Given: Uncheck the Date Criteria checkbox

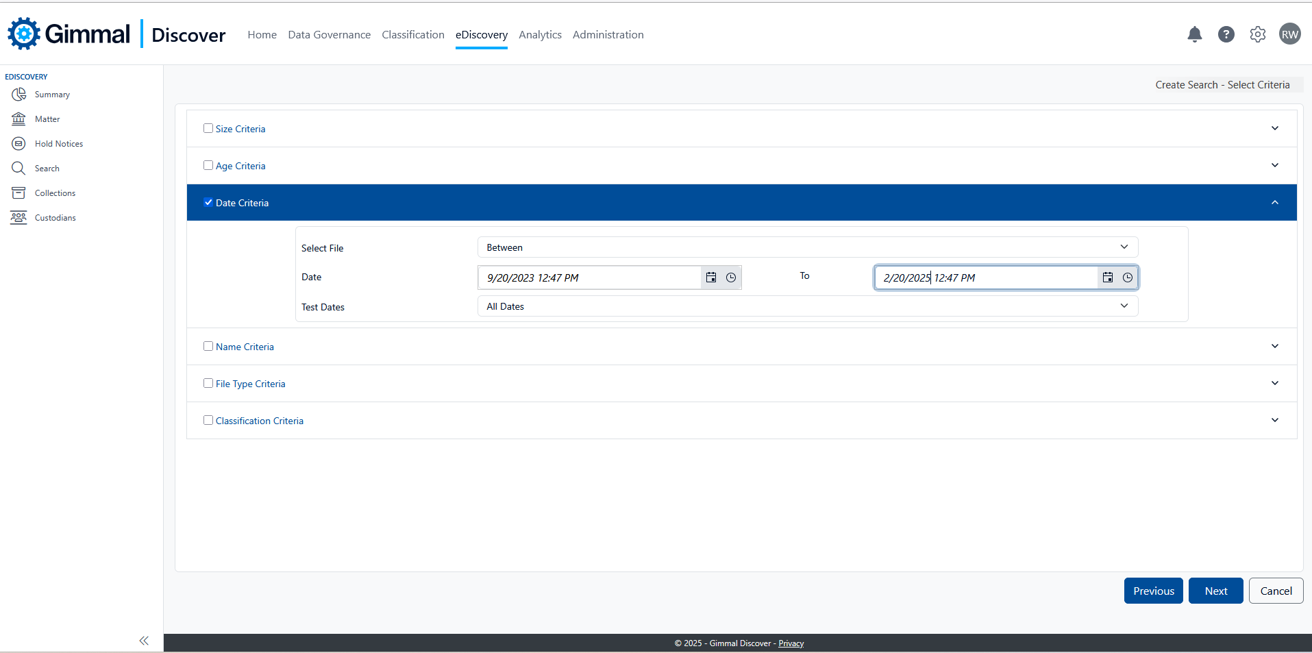Looking at the screenshot, I should click(x=208, y=202).
